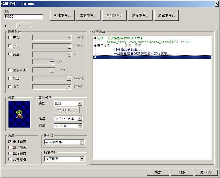This screenshot has height=178, width=220.
Task: Select the line 一旦蛇毒数量超过30就显示这行文字
Action: point(152,53)
